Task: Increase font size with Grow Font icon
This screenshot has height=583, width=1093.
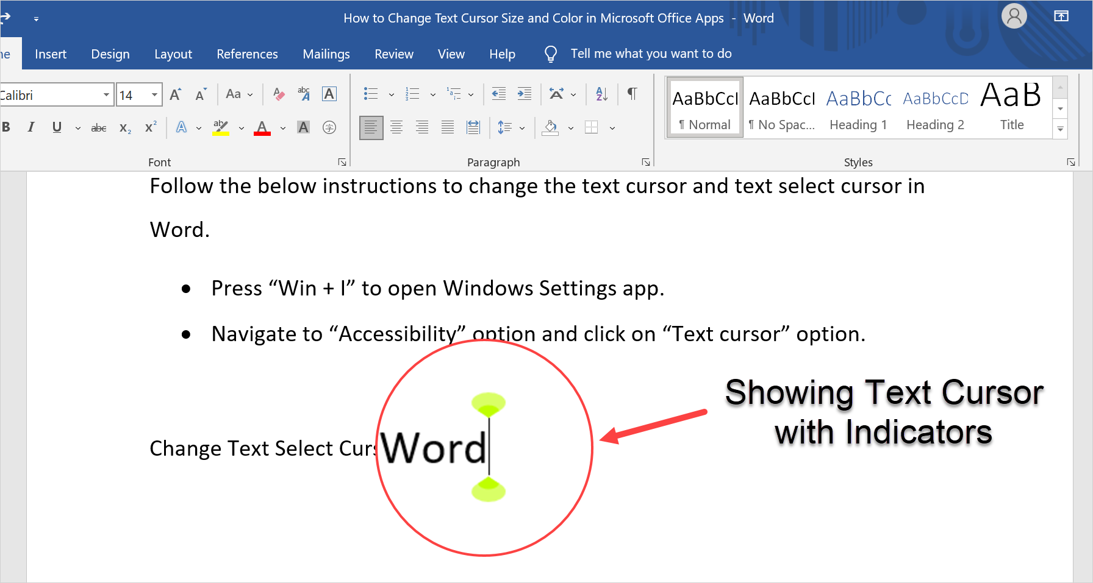Action: coord(176,94)
